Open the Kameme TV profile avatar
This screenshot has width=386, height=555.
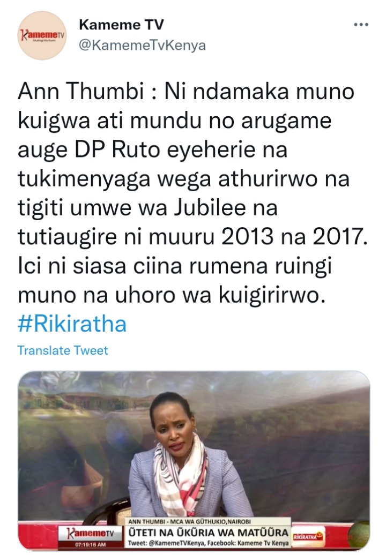click(42, 35)
